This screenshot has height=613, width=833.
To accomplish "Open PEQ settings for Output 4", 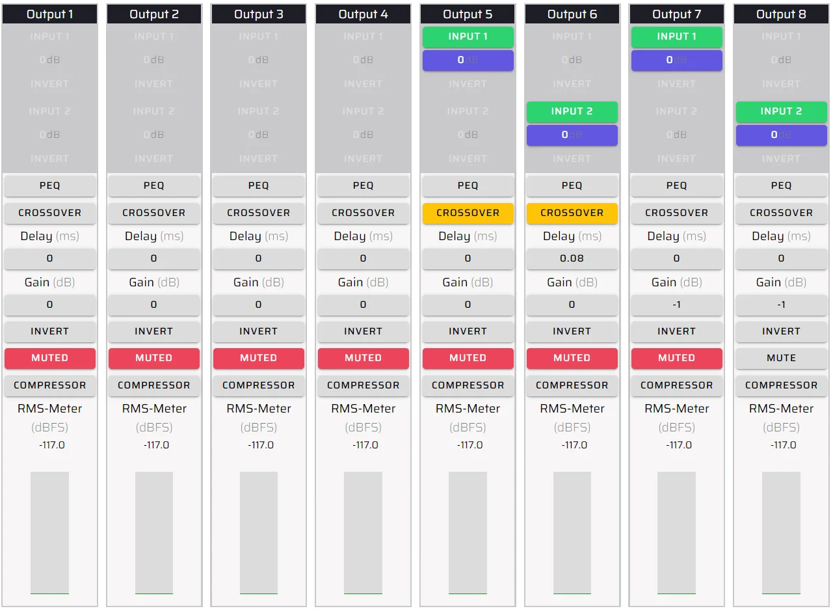I will tap(363, 185).
